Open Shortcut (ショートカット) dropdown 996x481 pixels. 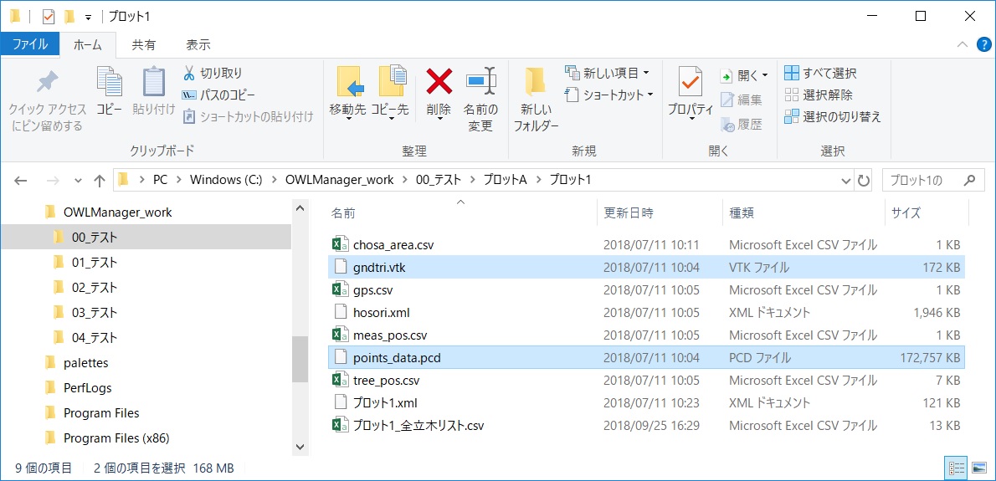click(609, 95)
